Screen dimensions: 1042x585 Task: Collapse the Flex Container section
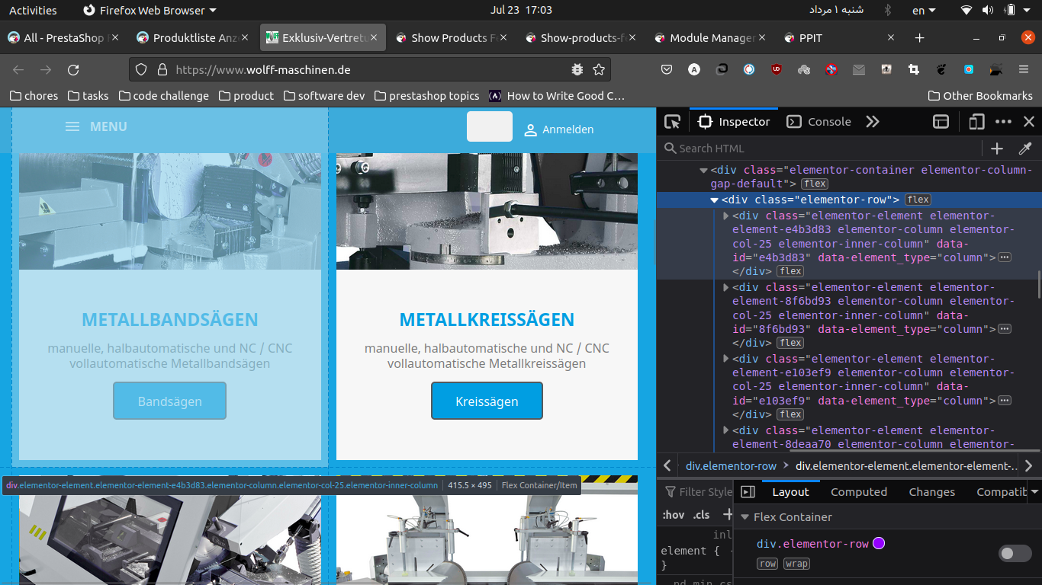click(x=745, y=517)
